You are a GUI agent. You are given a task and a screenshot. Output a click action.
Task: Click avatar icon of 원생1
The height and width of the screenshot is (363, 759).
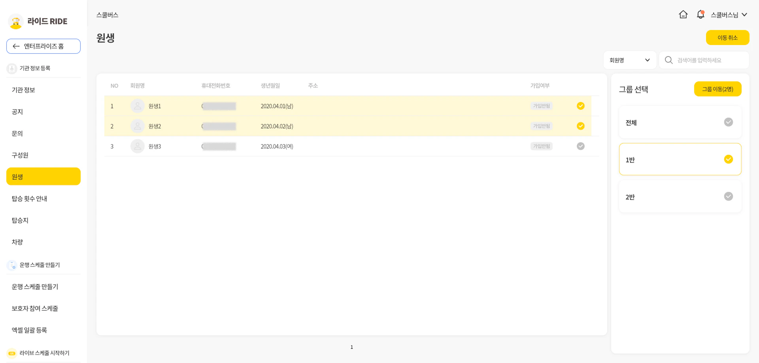(137, 106)
